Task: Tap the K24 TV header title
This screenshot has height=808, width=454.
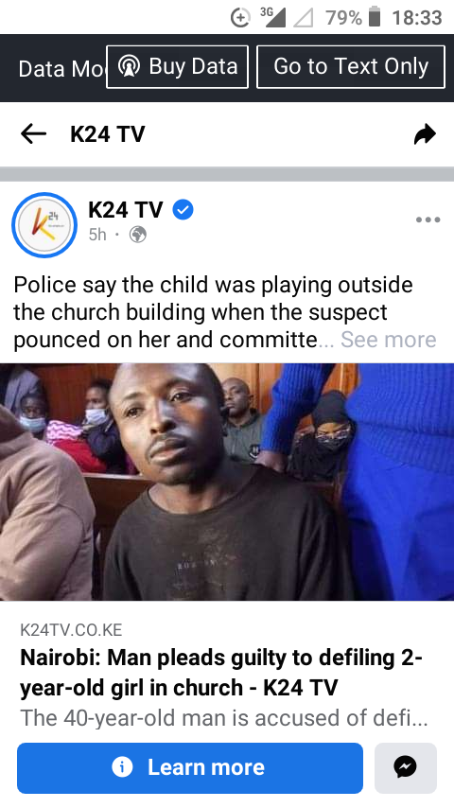Action: [108, 134]
